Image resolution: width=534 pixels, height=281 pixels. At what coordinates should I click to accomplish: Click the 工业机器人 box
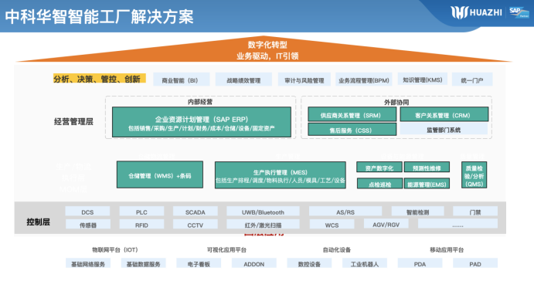point(365,264)
